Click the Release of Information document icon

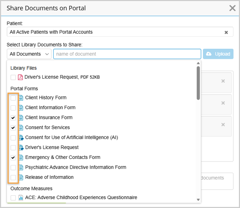21,177
